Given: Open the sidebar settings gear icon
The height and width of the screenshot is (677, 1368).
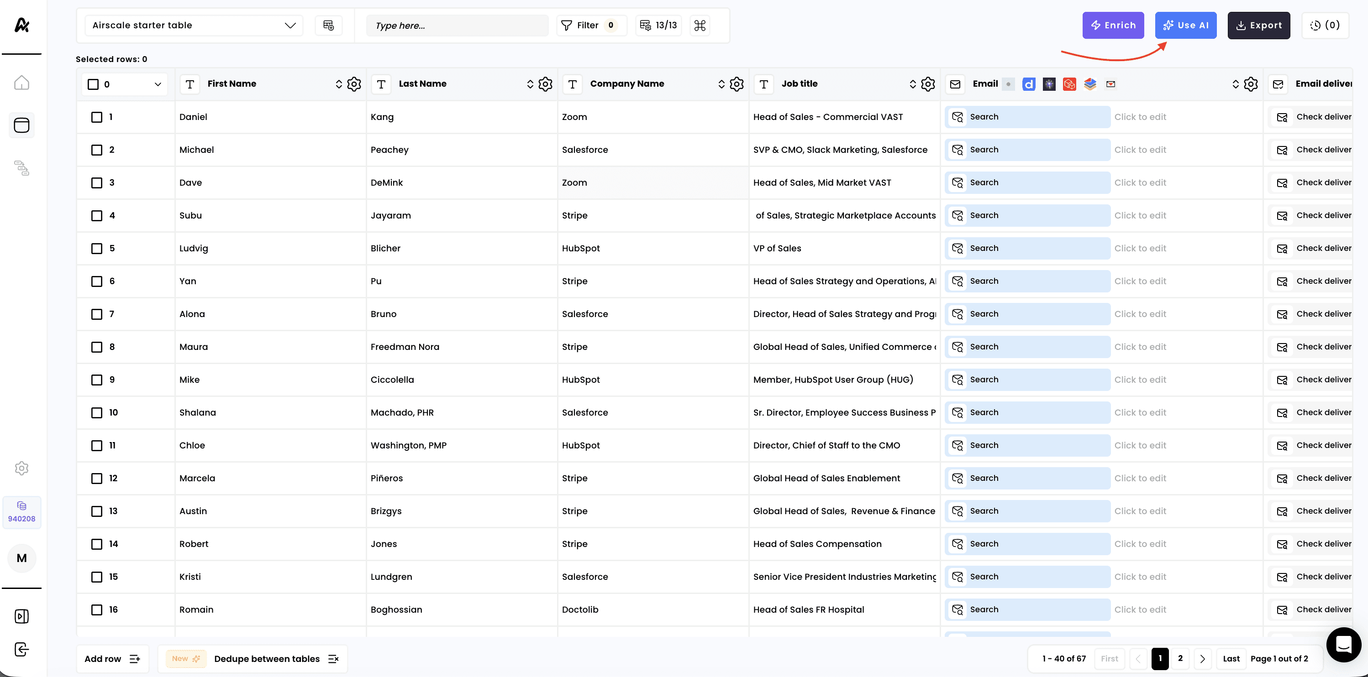Looking at the screenshot, I should (22, 468).
